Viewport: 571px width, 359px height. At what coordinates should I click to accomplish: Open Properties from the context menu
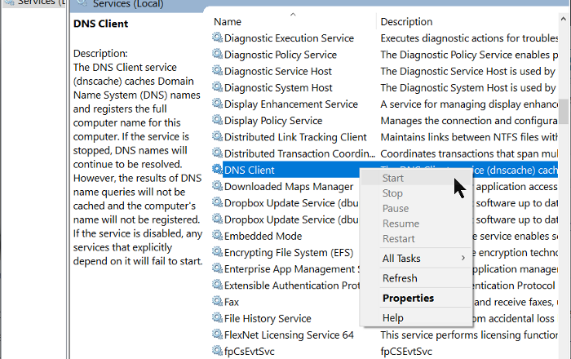pyautogui.click(x=408, y=298)
